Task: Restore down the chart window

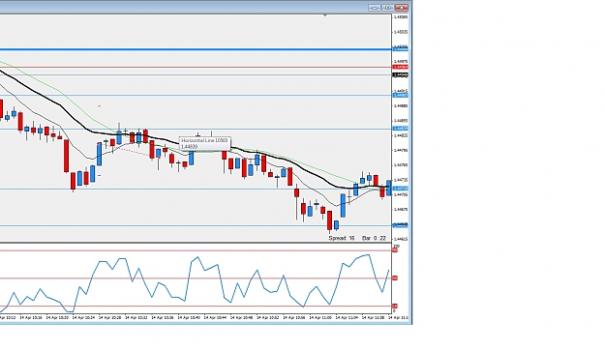Action: click(388, 8)
